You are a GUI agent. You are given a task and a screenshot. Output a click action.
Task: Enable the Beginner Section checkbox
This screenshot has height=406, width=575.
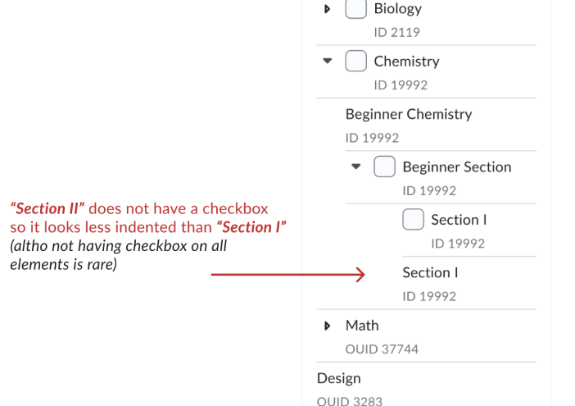384,167
